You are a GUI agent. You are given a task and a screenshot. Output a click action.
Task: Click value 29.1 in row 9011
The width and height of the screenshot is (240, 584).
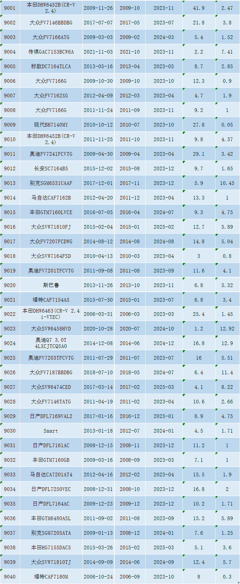pyautogui.click(x=199, y=154)
